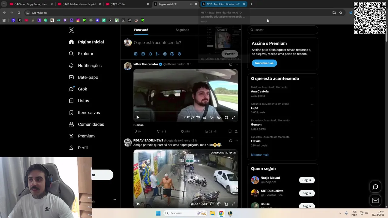Image resolution: width=388 pixels, height=218 pixels.
Task: Enter fullscreen on the second video
Action: [233, 204]
